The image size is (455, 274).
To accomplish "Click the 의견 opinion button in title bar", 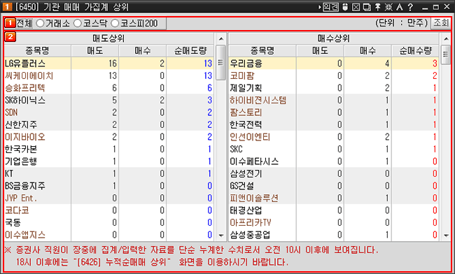I will point(331,7).
